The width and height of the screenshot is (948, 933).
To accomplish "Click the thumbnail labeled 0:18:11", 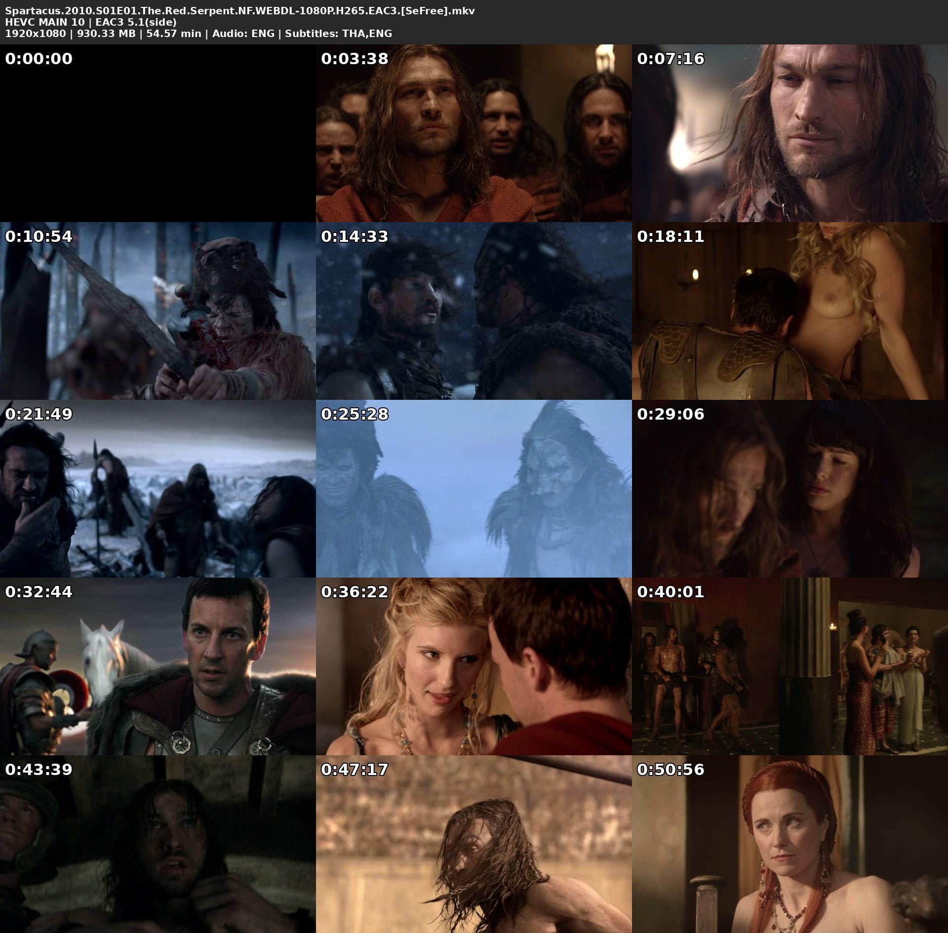I will pyautogui.click(x=790, y=311).
